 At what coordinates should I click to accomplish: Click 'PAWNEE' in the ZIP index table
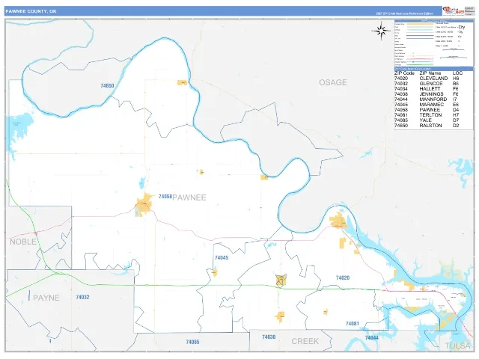(x=430, y=110)
